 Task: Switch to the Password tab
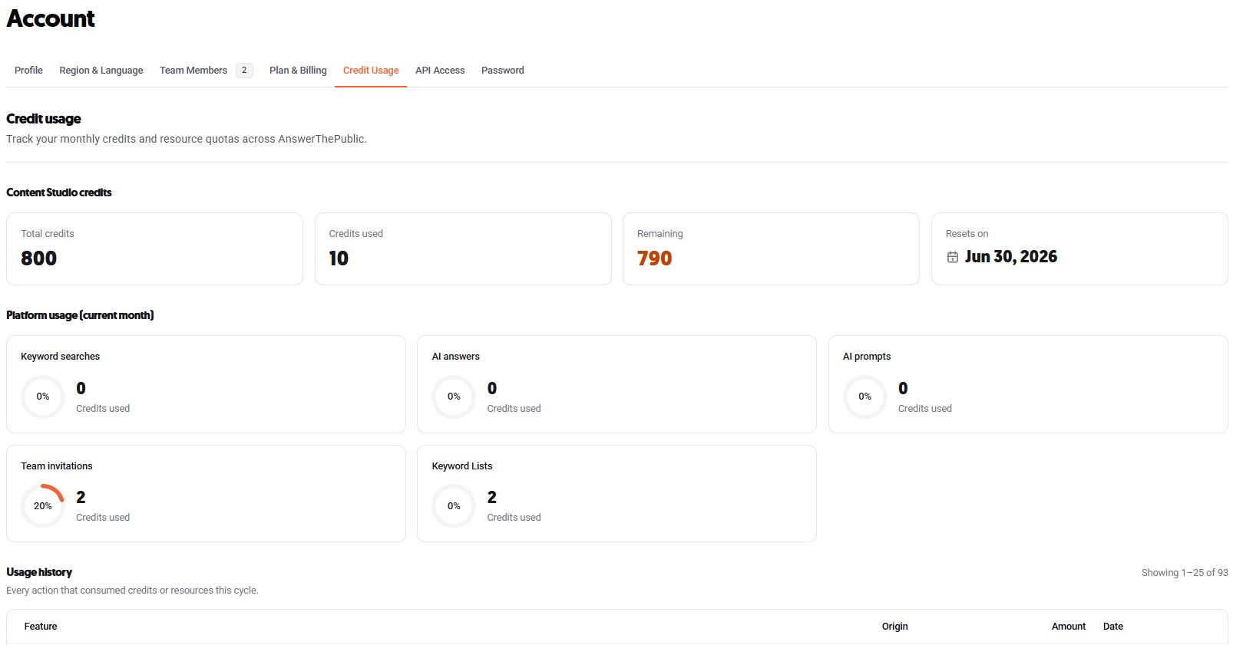[503, 71]
